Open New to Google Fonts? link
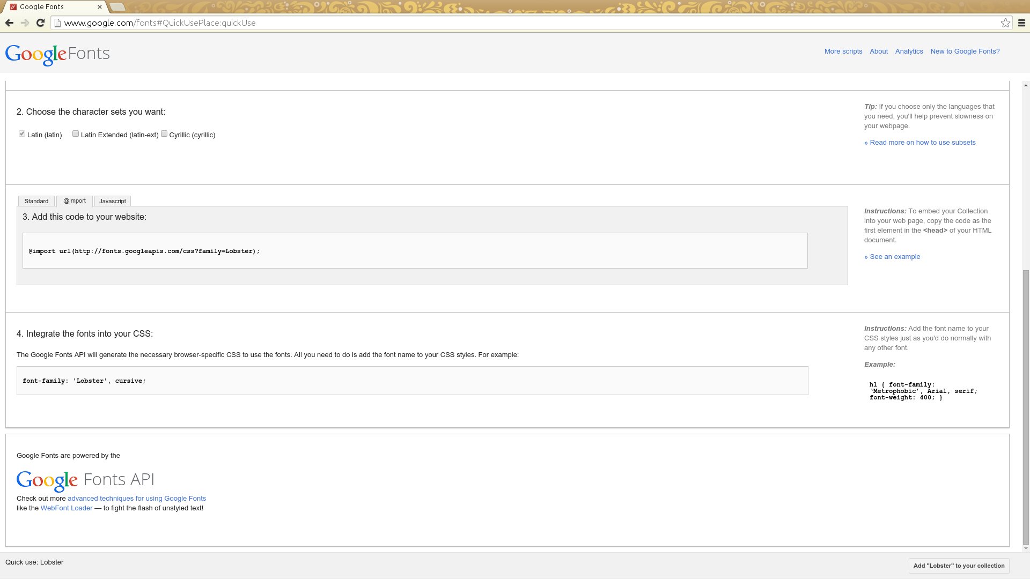 [x=965, y=51]
